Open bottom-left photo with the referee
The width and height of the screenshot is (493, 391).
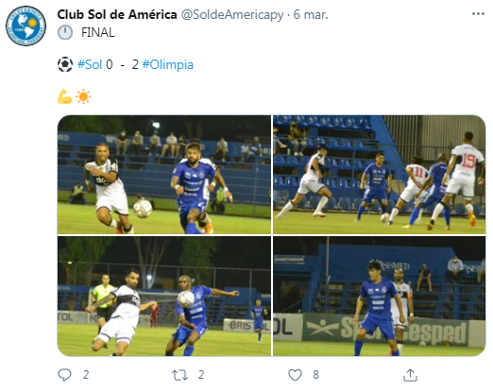tap(164, 297)
